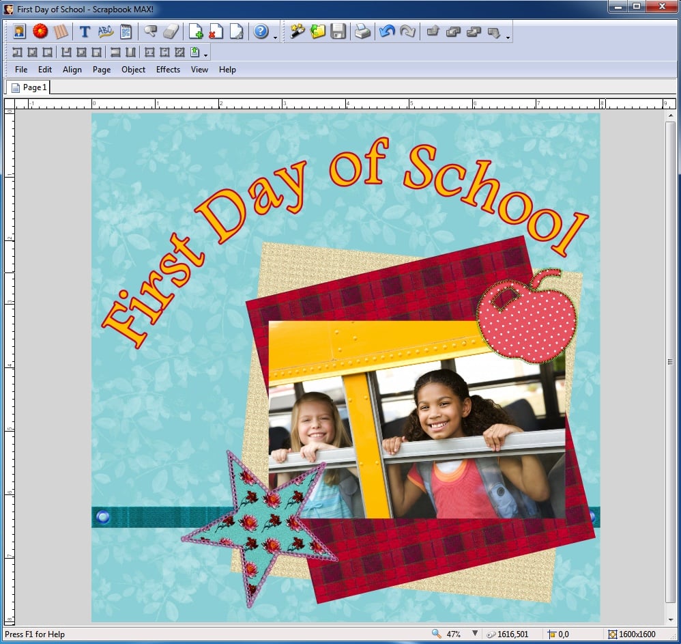Screen dimensions: 681x644
Task: Select the school bus photo
Action: tap(417, 419)
